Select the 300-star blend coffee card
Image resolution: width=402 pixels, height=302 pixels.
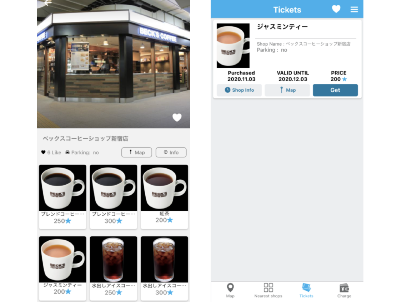114,196
